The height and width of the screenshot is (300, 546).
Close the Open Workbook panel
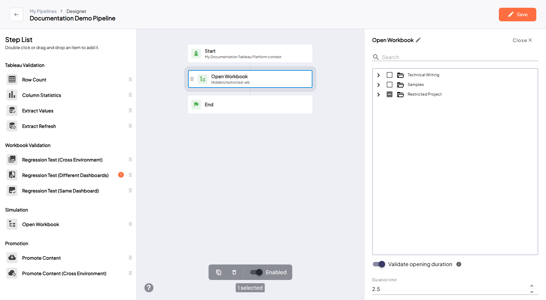[522, 40]
